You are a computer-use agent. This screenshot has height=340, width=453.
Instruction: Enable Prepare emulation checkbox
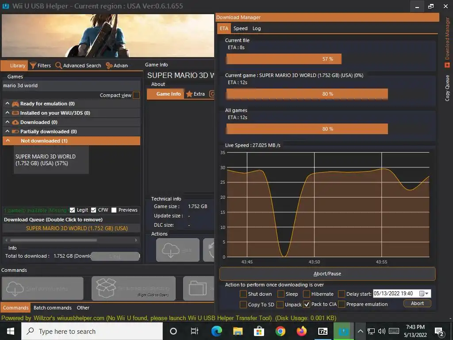pos(342,305)
